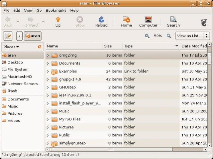The height and width of the screenshot is (159, 213).
Task: Open the Documents bookmark in the sidebar
Action: pyautogui.click(x=23, y=99)
